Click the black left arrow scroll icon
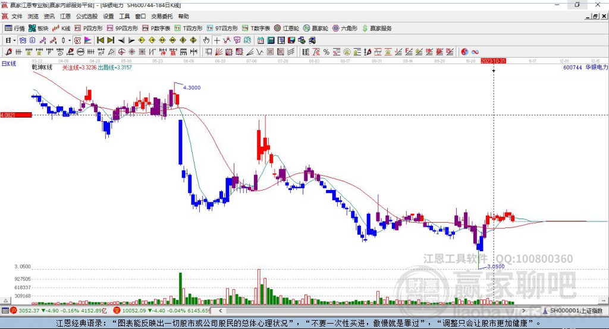The width and height of the screenshot is (609, 329). (121, 40)
